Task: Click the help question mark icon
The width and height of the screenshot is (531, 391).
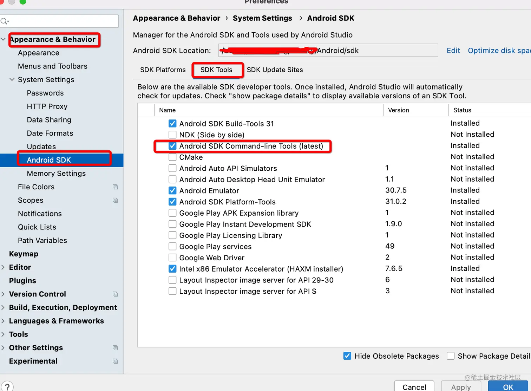Action: pyautogui.click(x=7, y=387)
